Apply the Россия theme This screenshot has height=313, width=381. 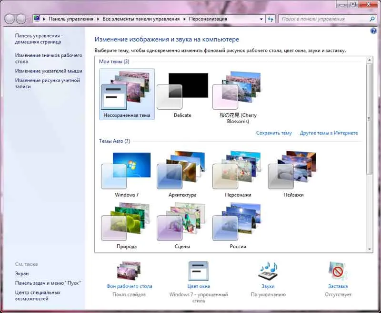point(238,226)
